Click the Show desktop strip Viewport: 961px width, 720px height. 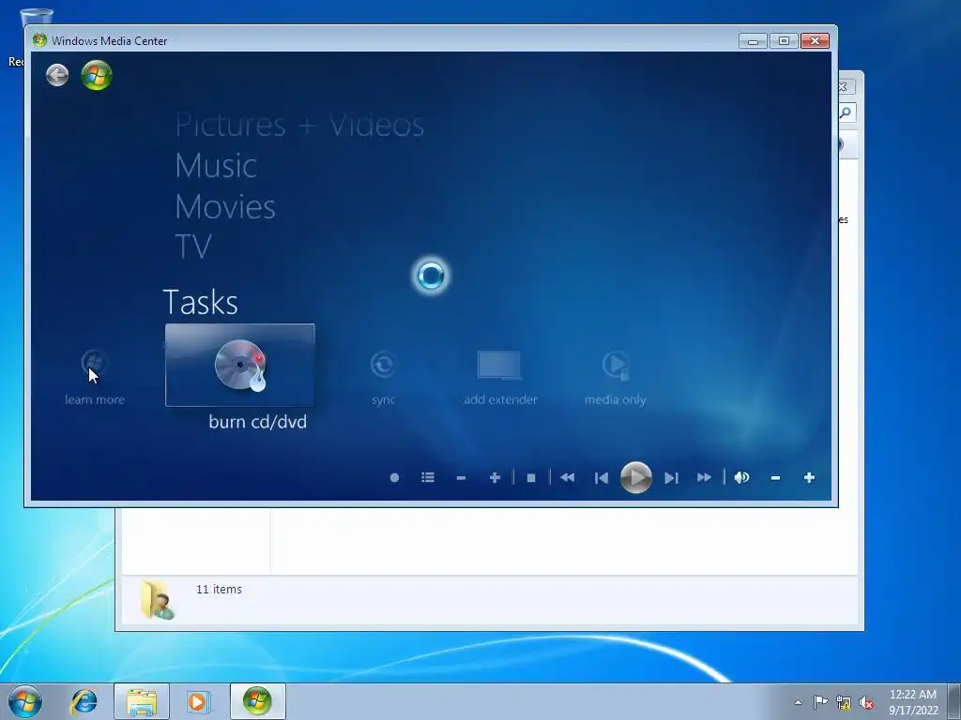point(954,701)
